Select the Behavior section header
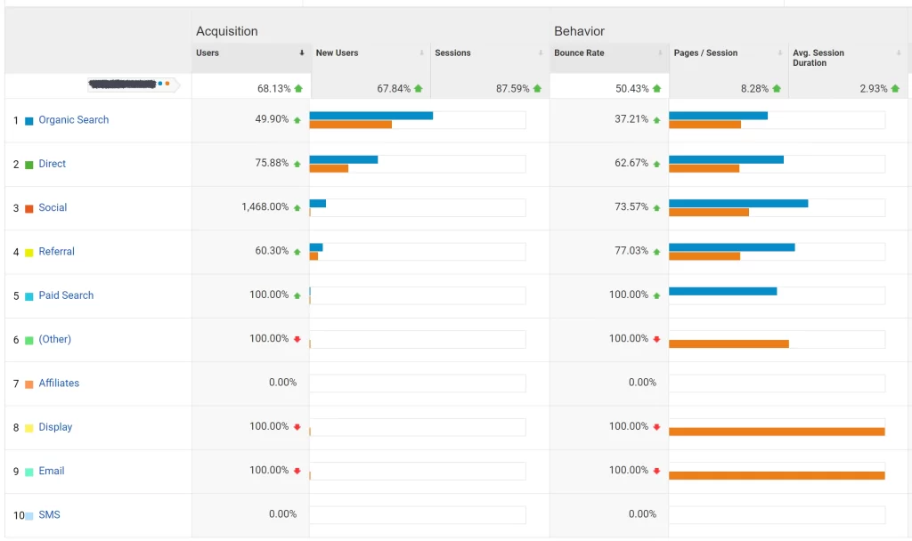This screenshot has height=541, width=912. [580, 31]
